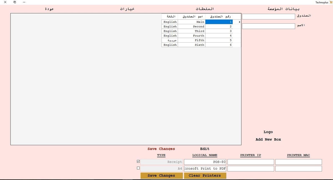Viewport: 333px width, 180px height.
Task: Open the POS-80 logical name selector
Action: click(205, 162)
